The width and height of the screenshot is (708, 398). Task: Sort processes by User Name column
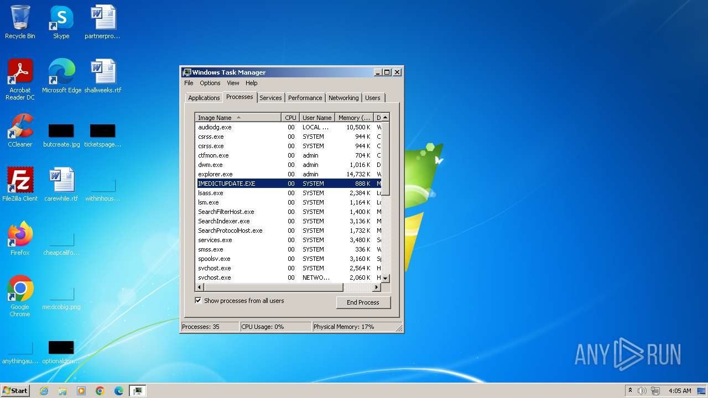tap(317, 118)
